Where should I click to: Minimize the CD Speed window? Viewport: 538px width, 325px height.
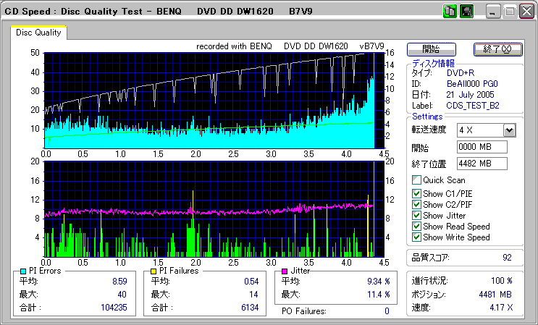pyautogui.click(x=493, y=12)
